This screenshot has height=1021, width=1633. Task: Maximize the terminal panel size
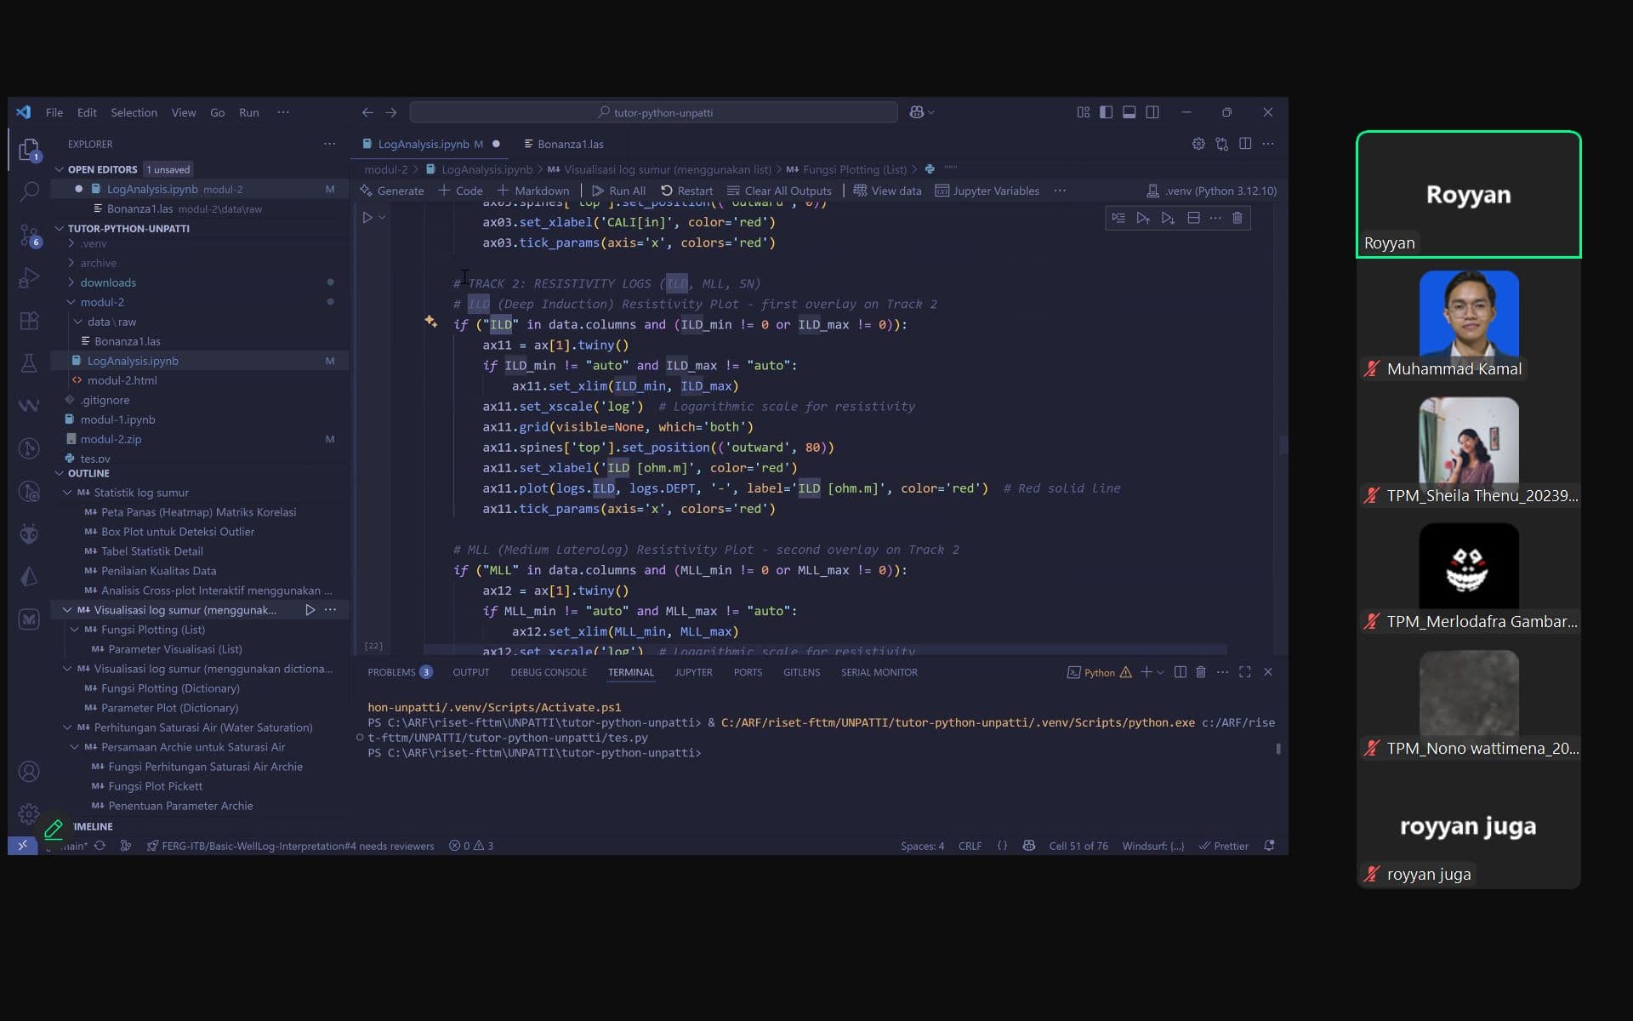coord(1245,672)
